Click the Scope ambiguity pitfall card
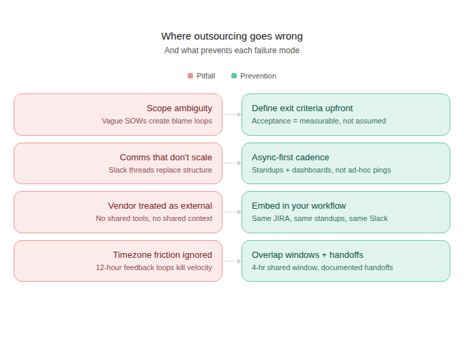Viewport: 464px width, 339px height. click(x=118, y=114)
